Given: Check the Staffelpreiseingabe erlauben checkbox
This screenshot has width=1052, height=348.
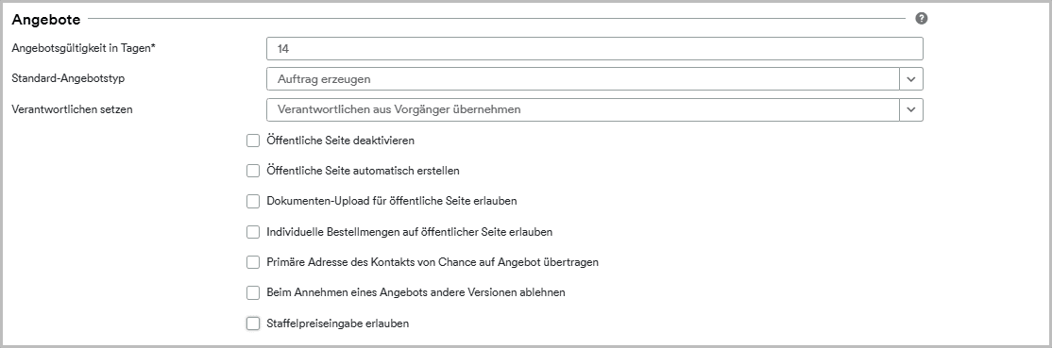Looking at the screenshot, I should [x=253, y=323].
